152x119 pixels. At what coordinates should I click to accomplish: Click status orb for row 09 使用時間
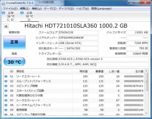[x=6, y=110]
